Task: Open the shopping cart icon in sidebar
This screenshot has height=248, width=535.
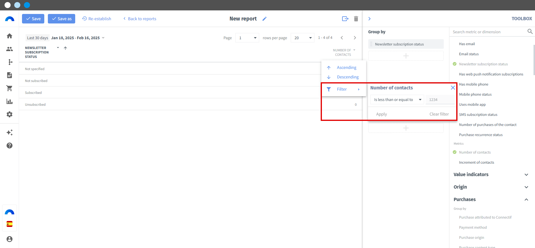Action: coord(10,88)
